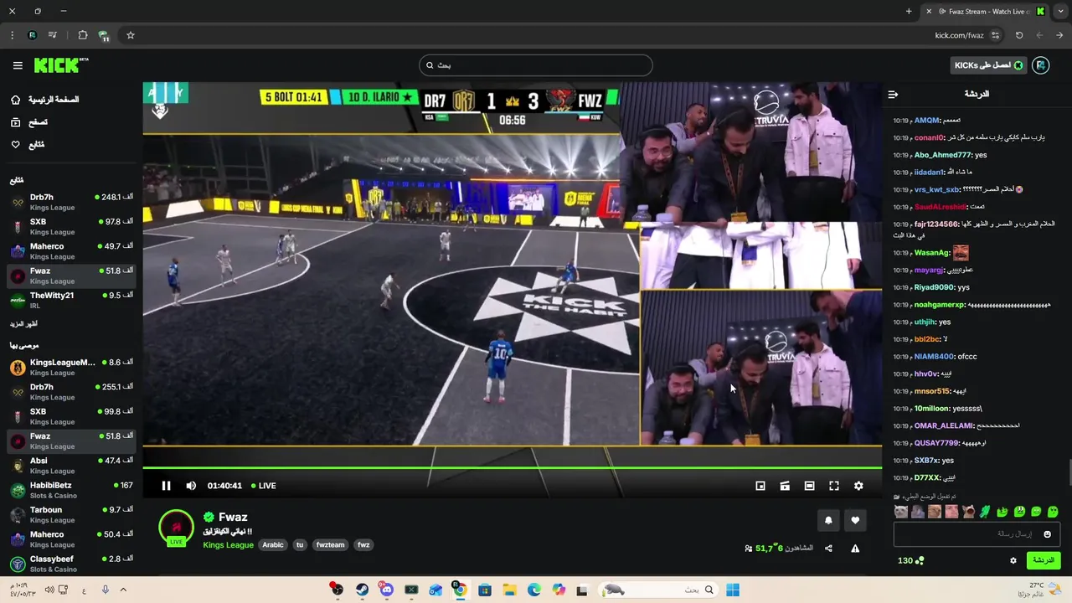Collapse the chat panel
The width and height of the screenshot is (1072, 603).
[x=893, y=95]
